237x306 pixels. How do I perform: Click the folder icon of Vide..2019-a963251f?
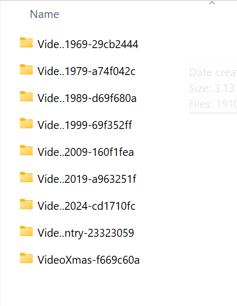[x=26, y=177]
